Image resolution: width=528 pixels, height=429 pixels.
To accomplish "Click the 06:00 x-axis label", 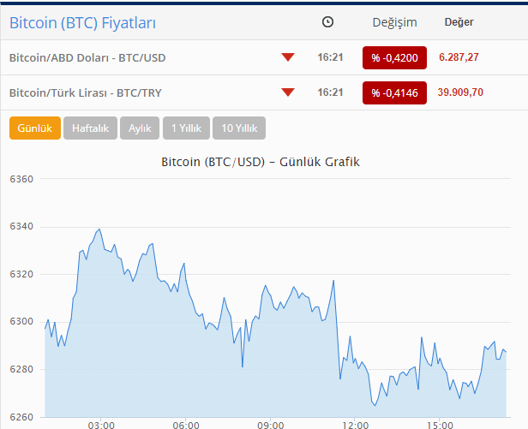I will (186, 426).
